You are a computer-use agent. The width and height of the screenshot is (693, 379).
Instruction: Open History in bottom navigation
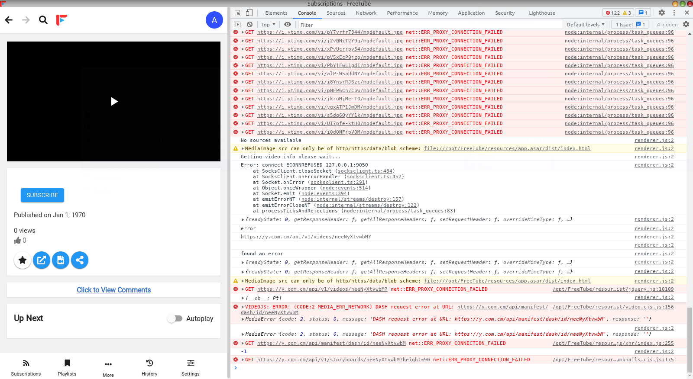point(149,368)
